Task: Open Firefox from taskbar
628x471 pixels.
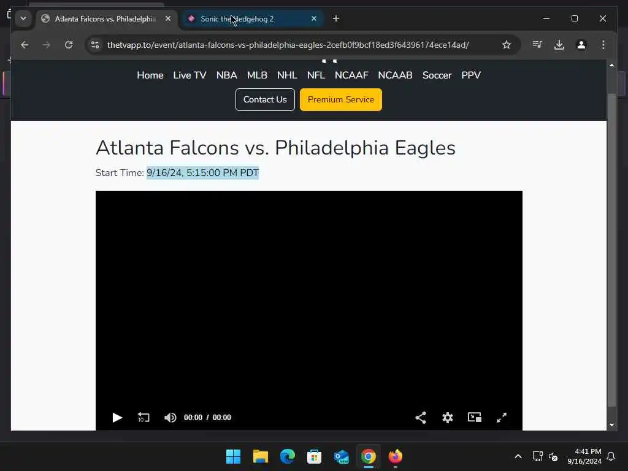Action: click(x=396, y=456)
